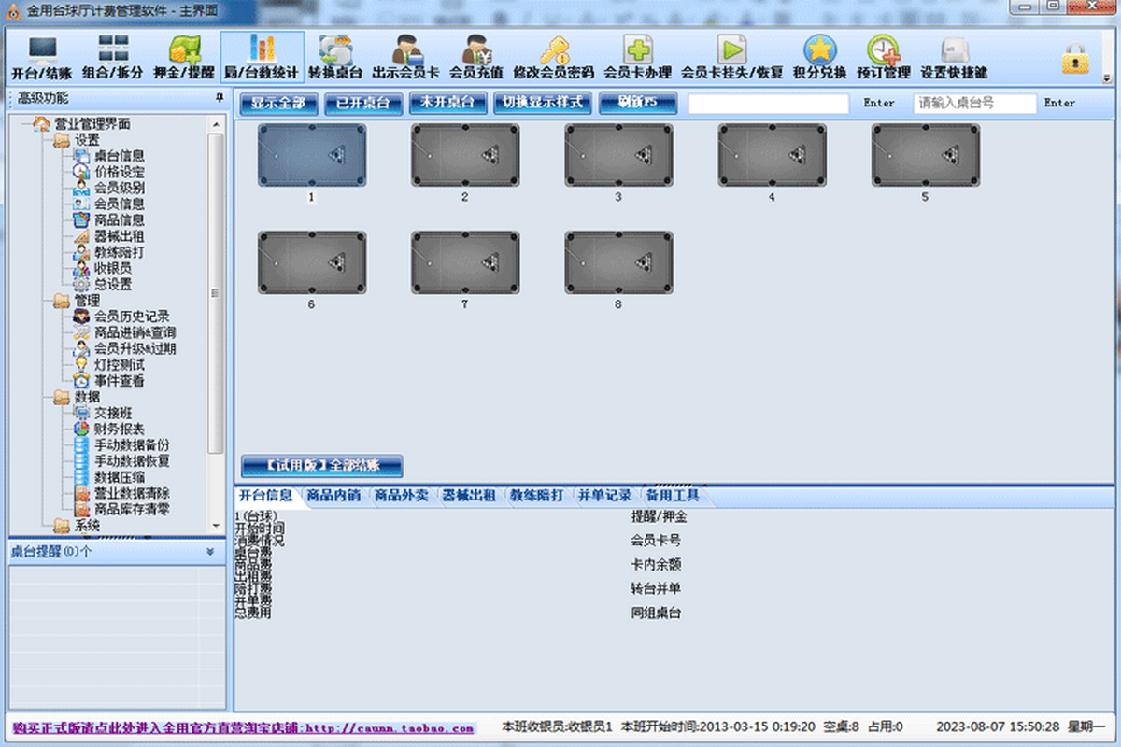Click the tree panel's vertical scrollbar

click(x=216, y=325)
